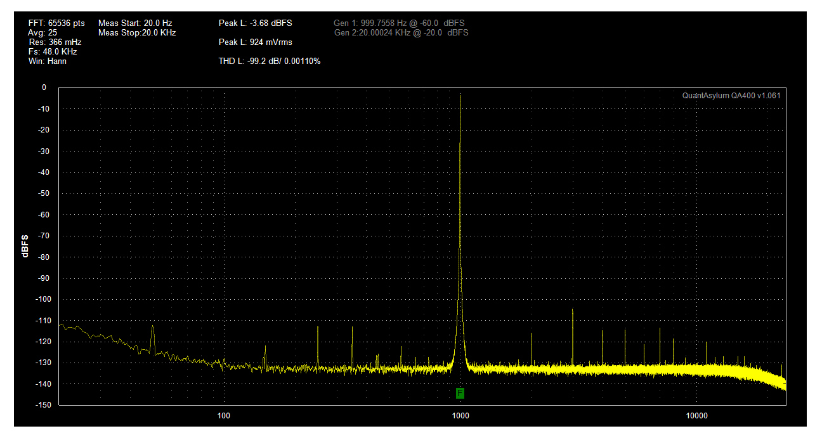This screenshot has width=822, height=438.
Task: Click the 'Avg: 25' readout
Action: pos(42,32)
